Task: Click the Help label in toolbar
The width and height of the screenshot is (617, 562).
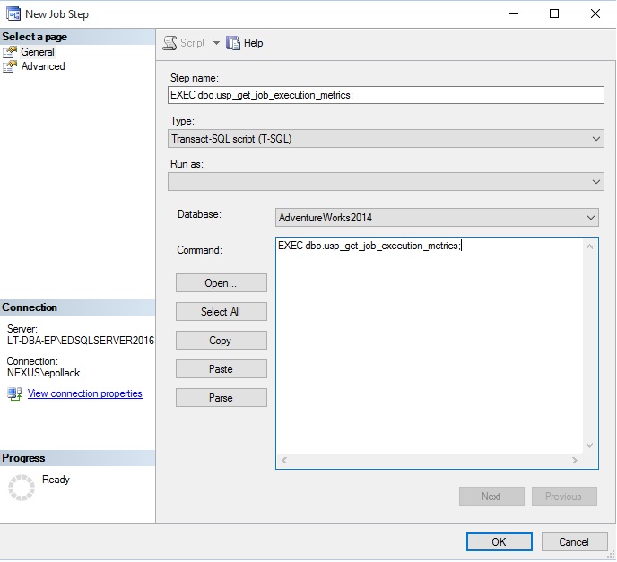Action: (x=254, y=43)
